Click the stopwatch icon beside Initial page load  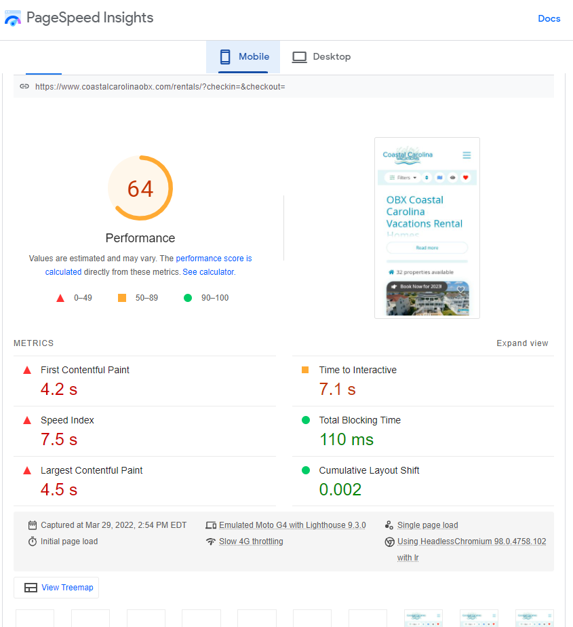[x=33, y=541]
